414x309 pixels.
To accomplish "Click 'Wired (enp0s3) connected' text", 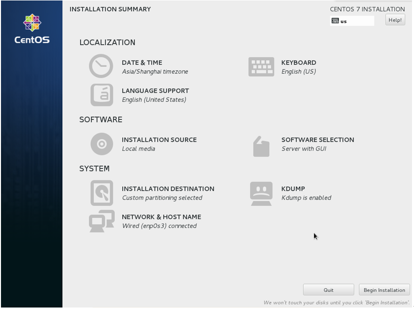I will coord(159,226).
